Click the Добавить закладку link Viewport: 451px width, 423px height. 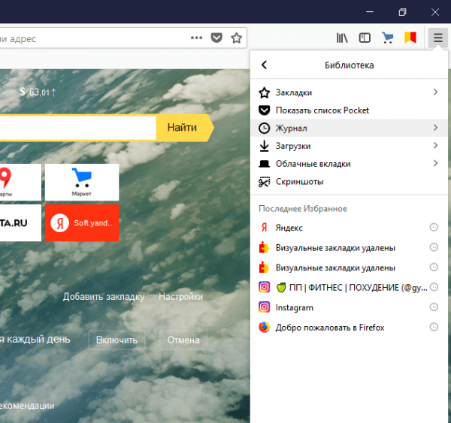pyautogui.click(x=104, y=297)
